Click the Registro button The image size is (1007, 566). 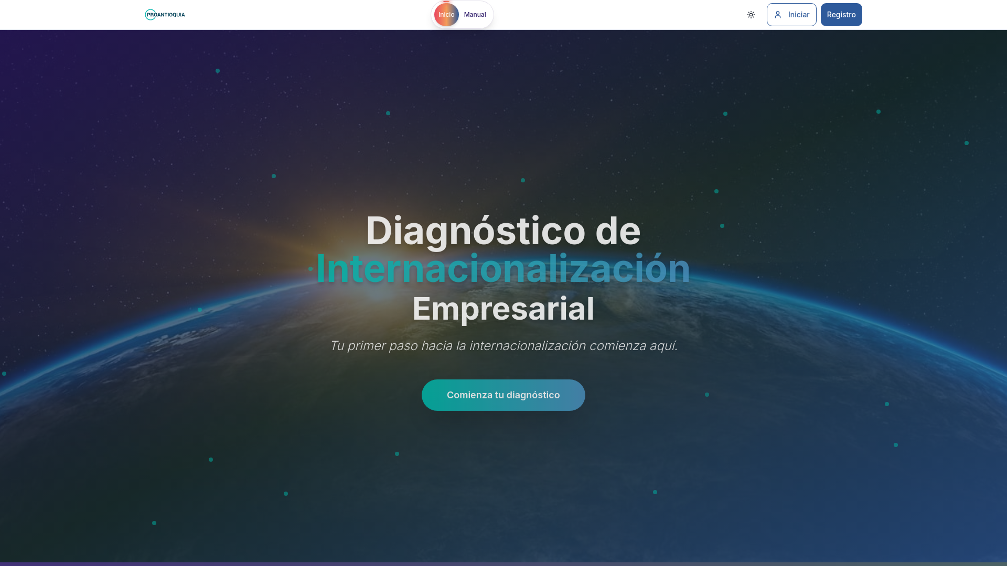[x=841, y=15]
